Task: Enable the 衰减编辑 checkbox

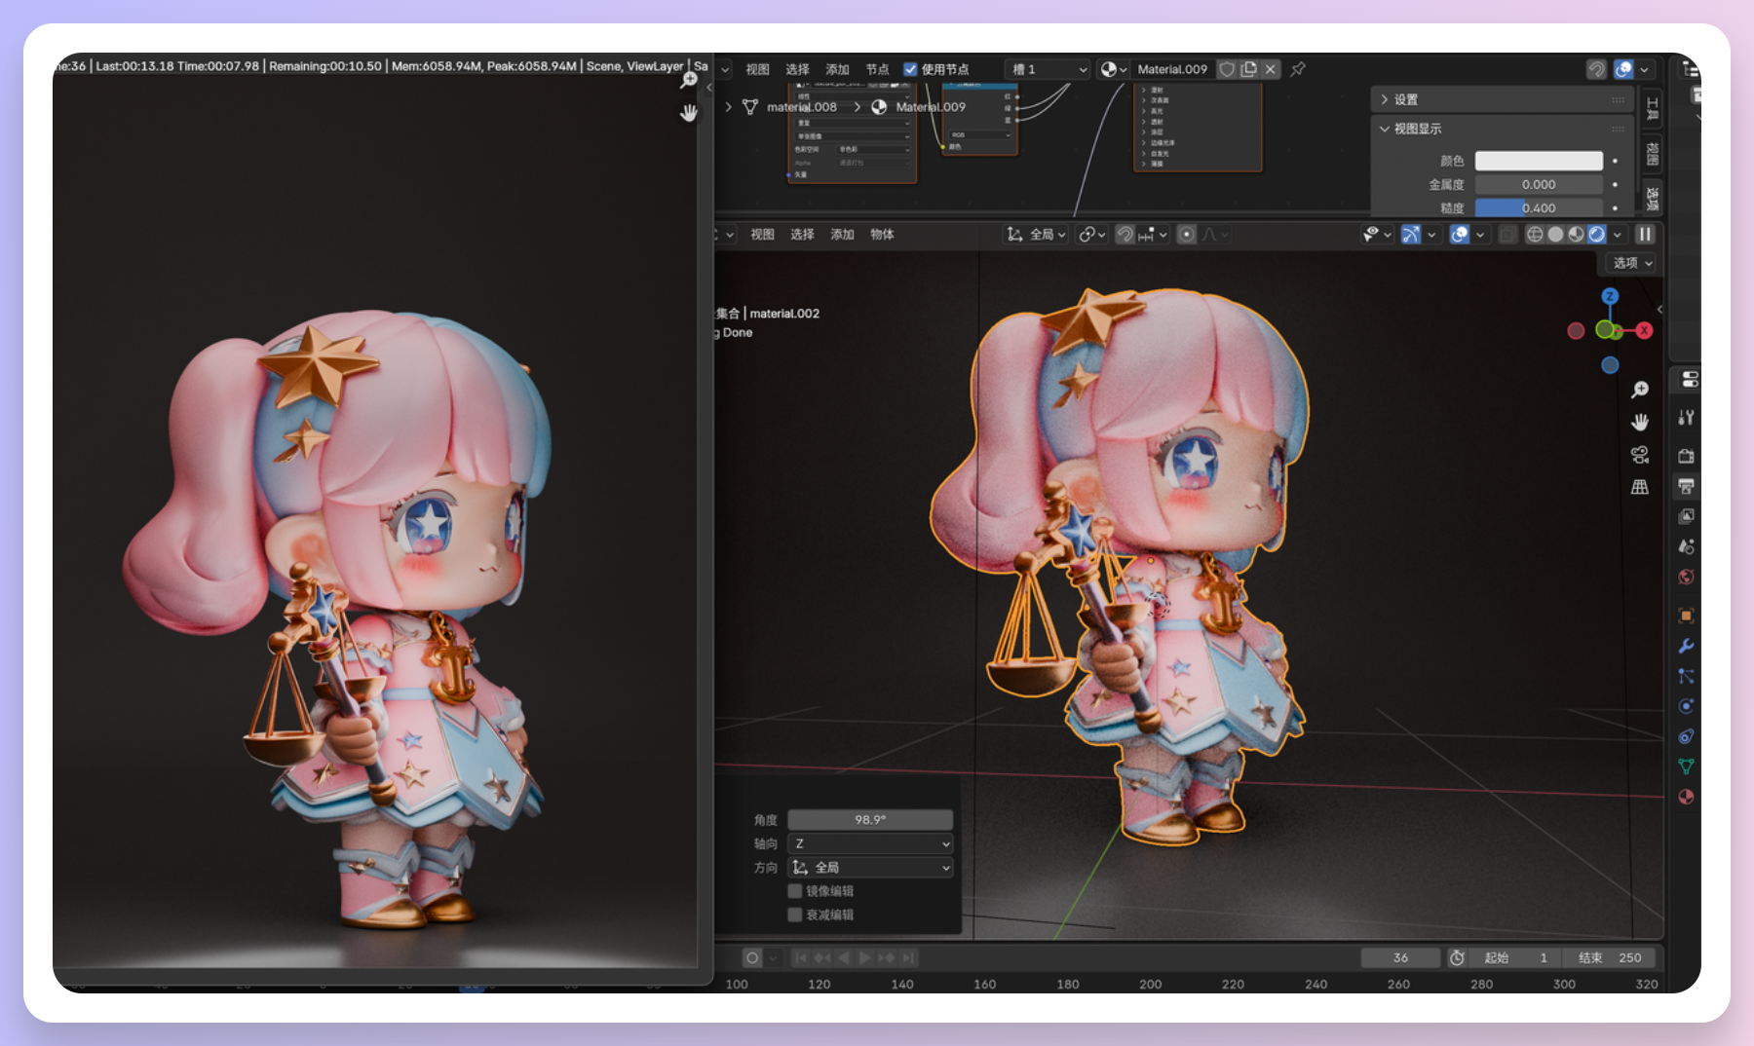Action: pyautogui.click(x=795, y=915)
